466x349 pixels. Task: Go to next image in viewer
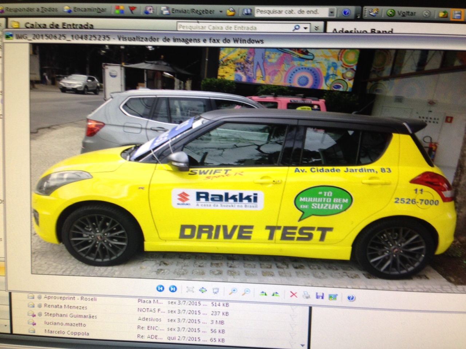pos(173,289)
